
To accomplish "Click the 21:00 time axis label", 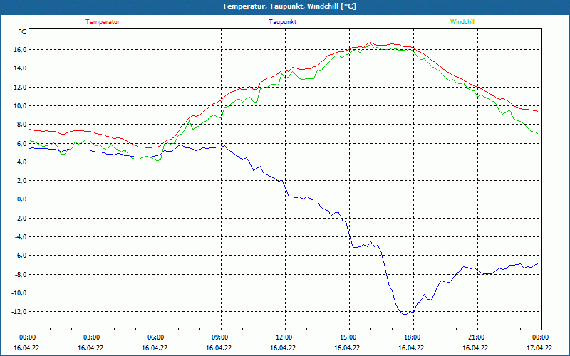I will [x=477, y=337].
